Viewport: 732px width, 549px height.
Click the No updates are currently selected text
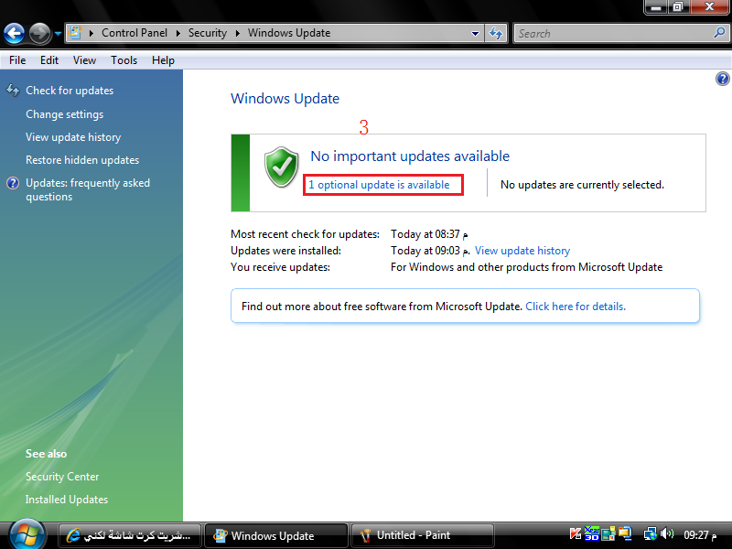tap(582, 185)
